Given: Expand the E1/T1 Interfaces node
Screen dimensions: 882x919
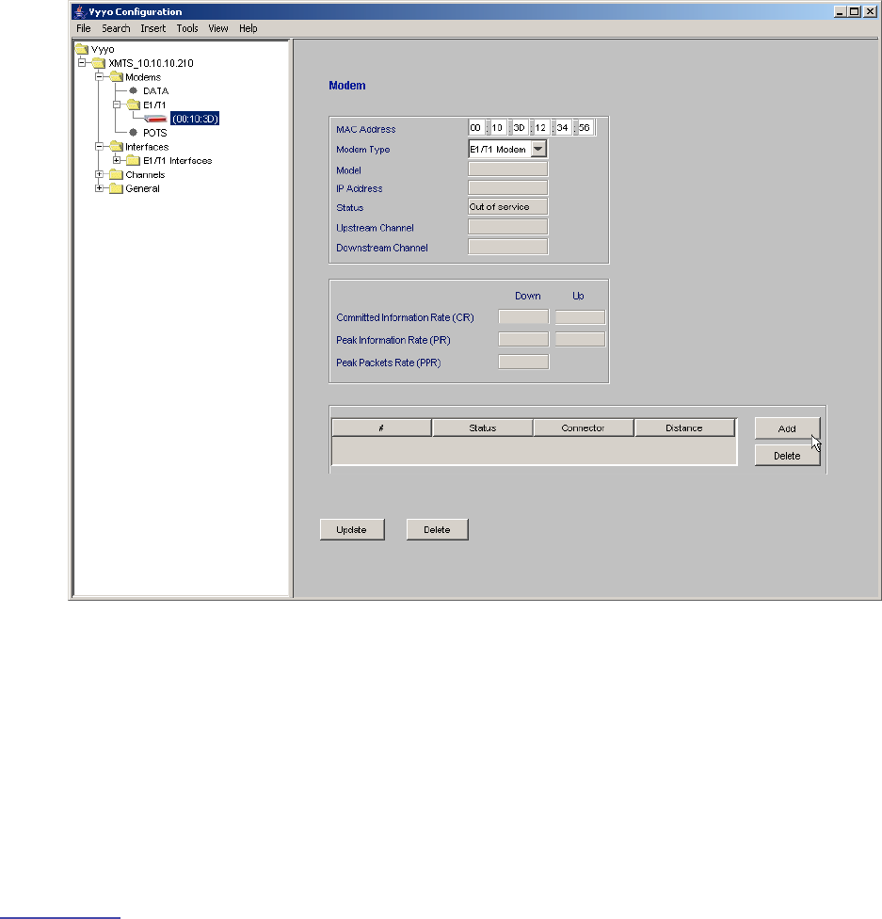Looking at the screenshot, I should [117, 160].
